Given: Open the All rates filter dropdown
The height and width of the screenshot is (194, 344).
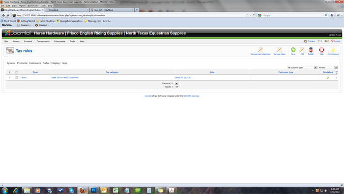Looking at the screenshot, I should coord(328,67).
